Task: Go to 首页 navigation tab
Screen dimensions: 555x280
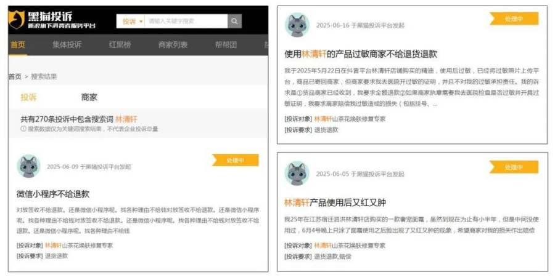Action: click(18, 45)
